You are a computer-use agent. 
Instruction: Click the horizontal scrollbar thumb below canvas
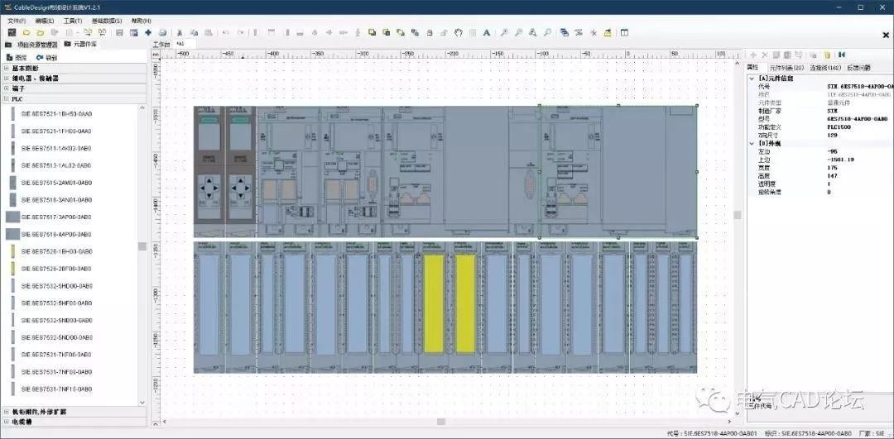coord(440,422)
